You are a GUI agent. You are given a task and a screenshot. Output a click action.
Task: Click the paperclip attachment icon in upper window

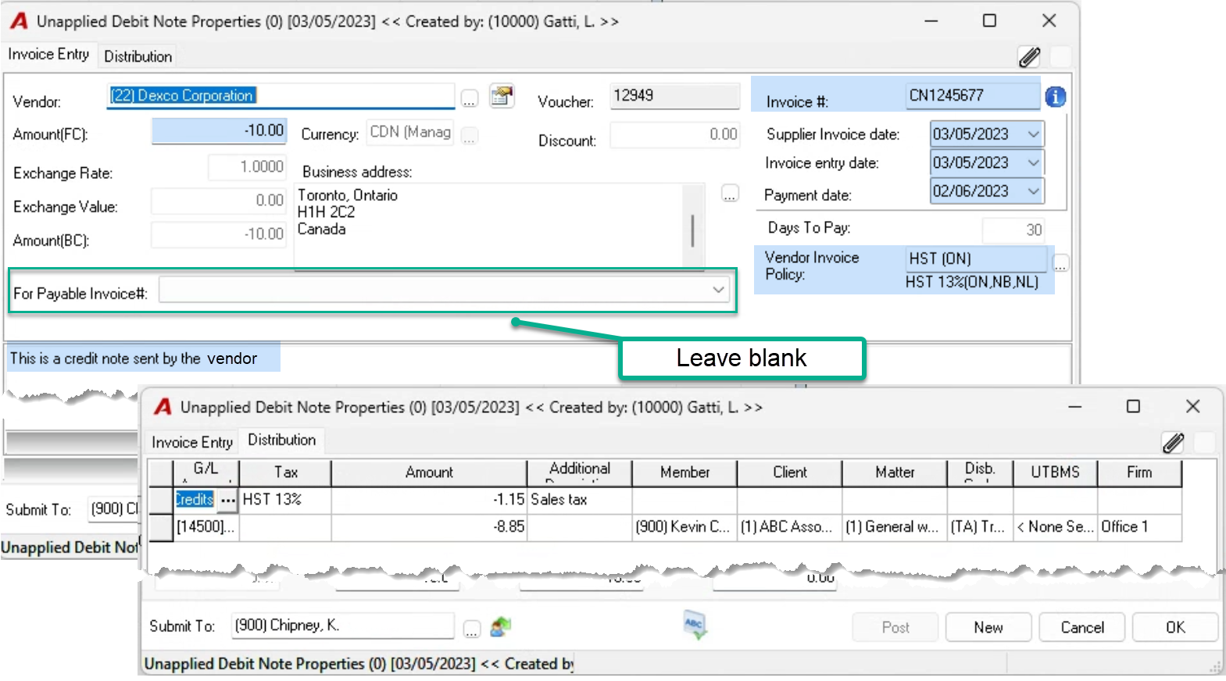(x=1029, y=56)
